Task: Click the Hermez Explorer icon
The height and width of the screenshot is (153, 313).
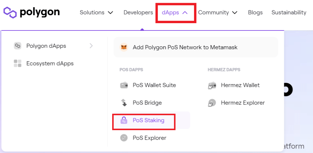Action: pyautogui.click(x=212, y=103)
